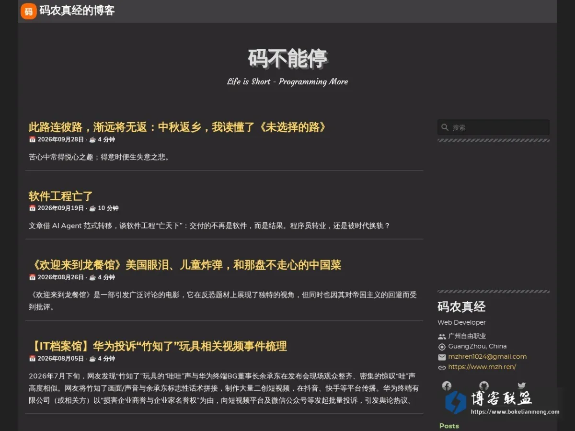Click the location target icon beside GuangZhou
This screenshot has height=431, width=575.
[x=442, y=347]
